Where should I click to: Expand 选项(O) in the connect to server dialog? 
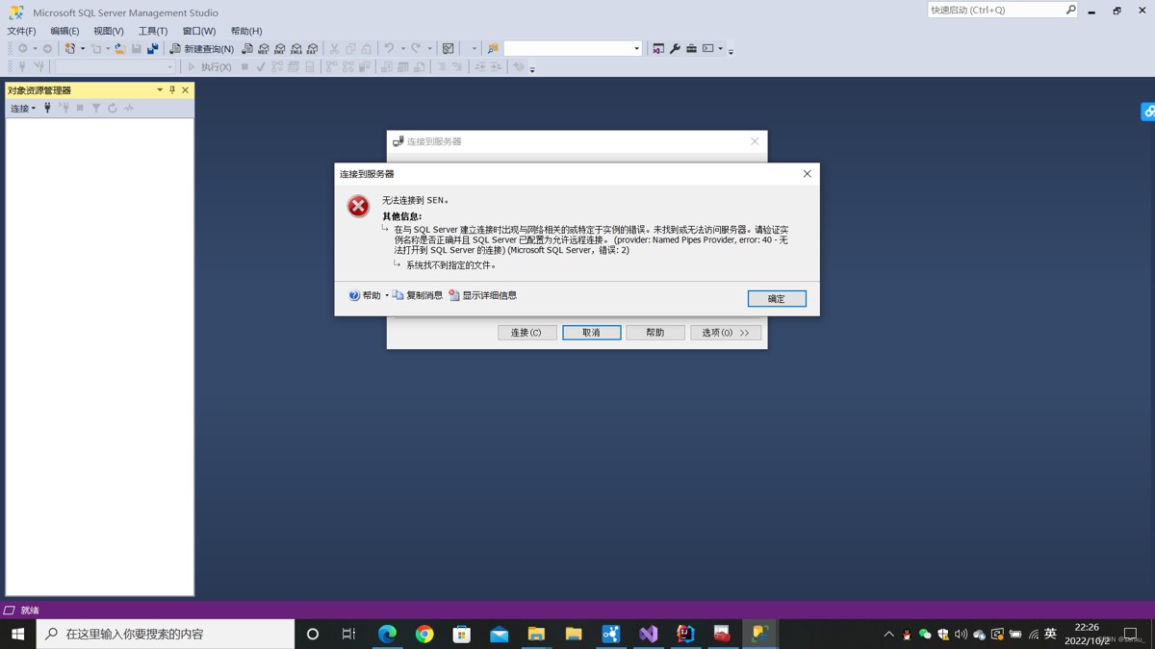pos(726,333)
